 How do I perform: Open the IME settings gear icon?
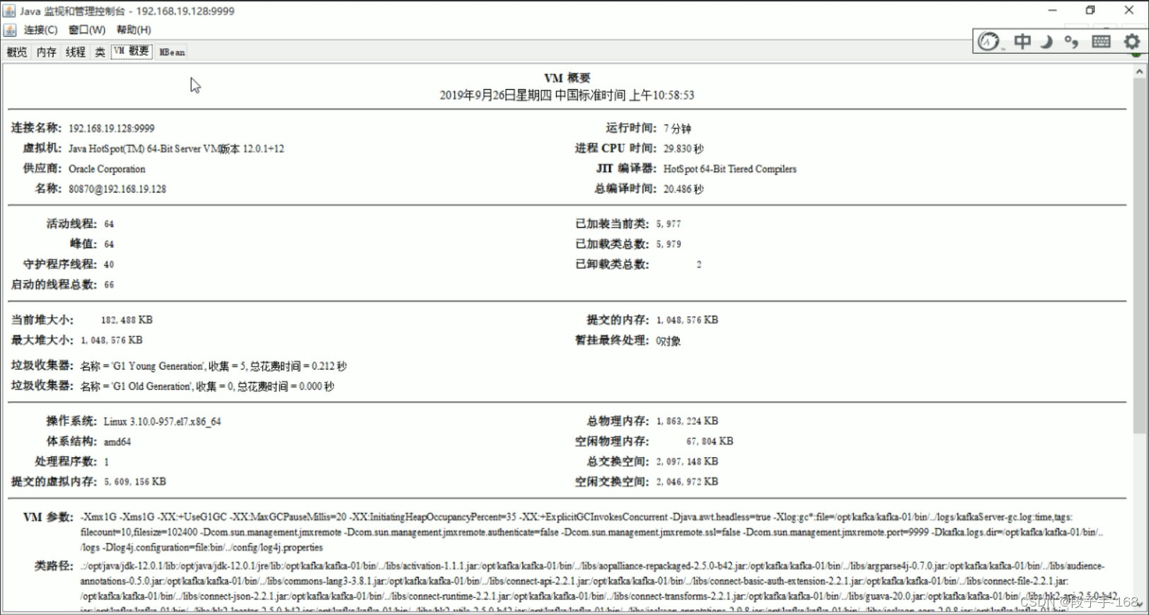[x=1132, y=42]
